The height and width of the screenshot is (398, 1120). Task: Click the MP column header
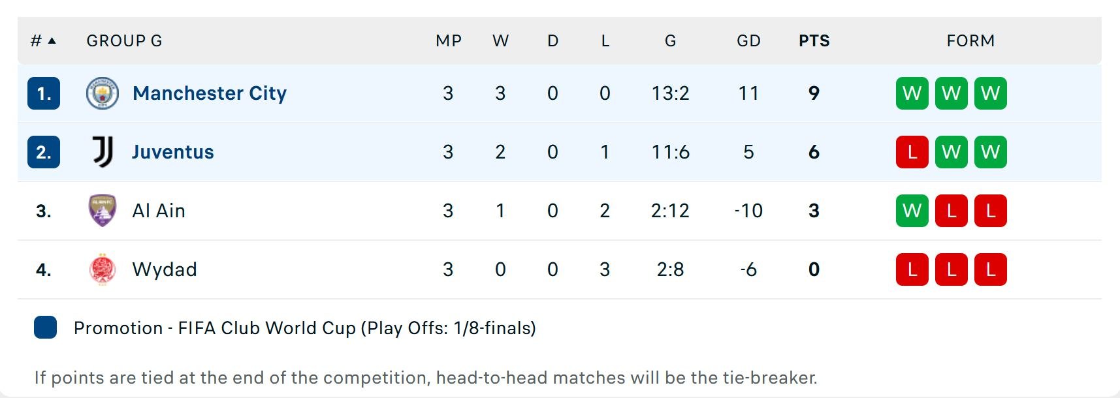(449, 40)
